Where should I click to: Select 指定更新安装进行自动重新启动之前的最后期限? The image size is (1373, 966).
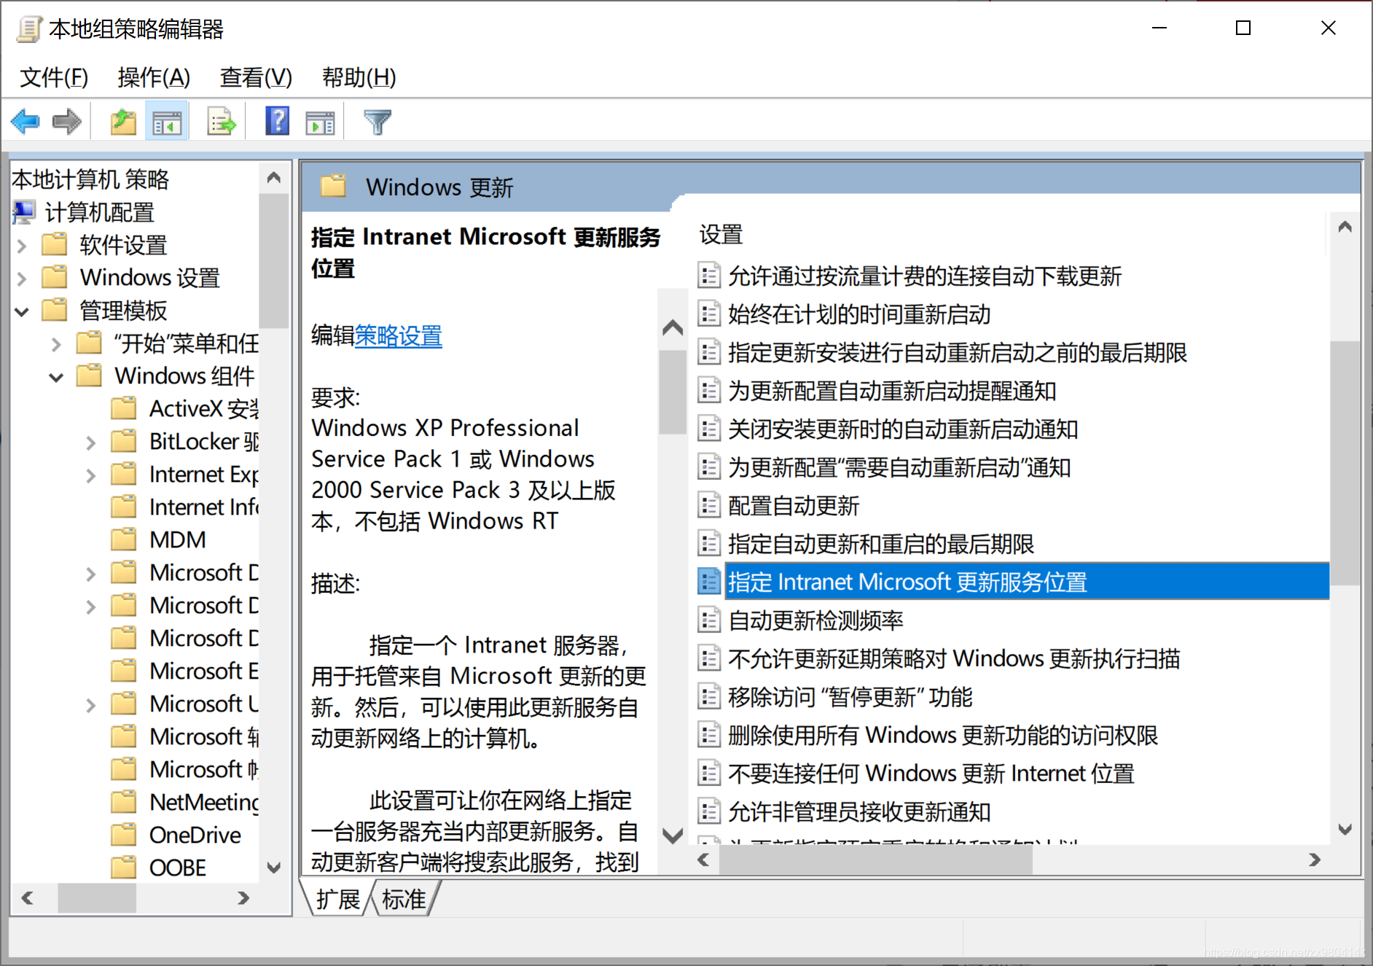958,352
